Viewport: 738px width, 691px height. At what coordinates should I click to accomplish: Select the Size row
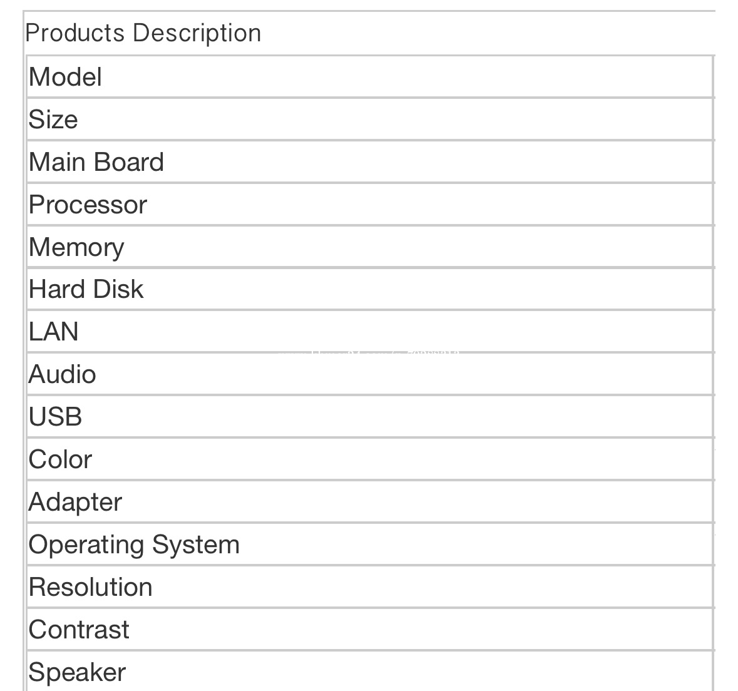[x=369, y=119]
